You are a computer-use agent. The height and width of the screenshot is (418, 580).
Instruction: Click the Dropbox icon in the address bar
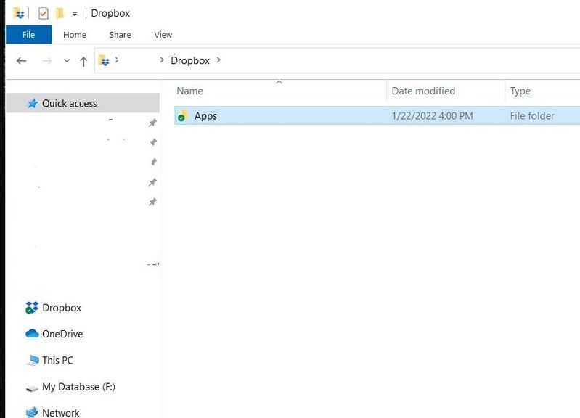click(x=105, y=61)
